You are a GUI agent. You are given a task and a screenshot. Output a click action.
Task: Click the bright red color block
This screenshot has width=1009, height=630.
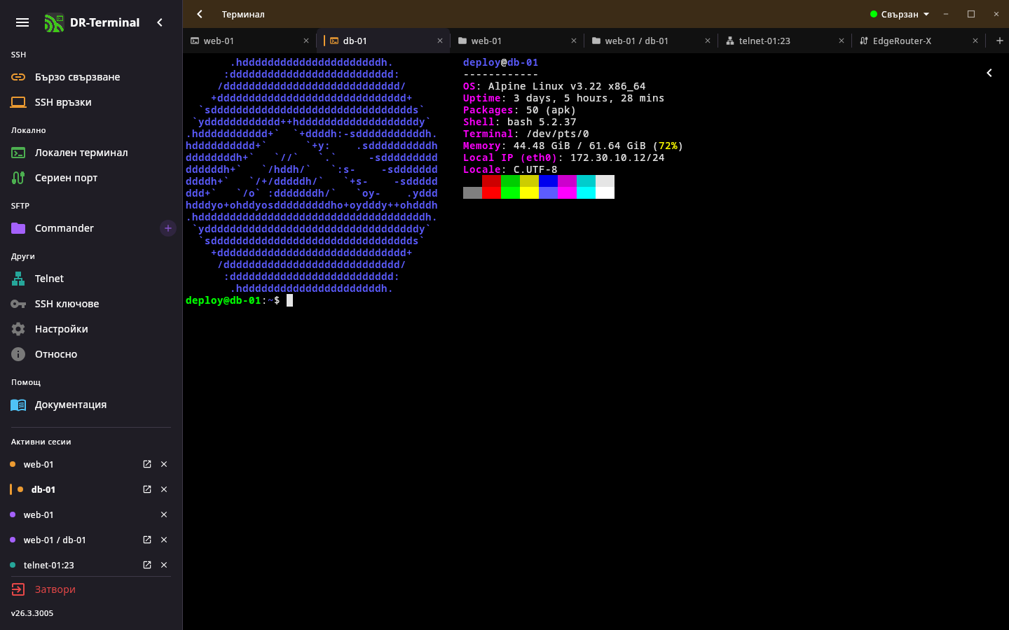(x=491, y=192)
